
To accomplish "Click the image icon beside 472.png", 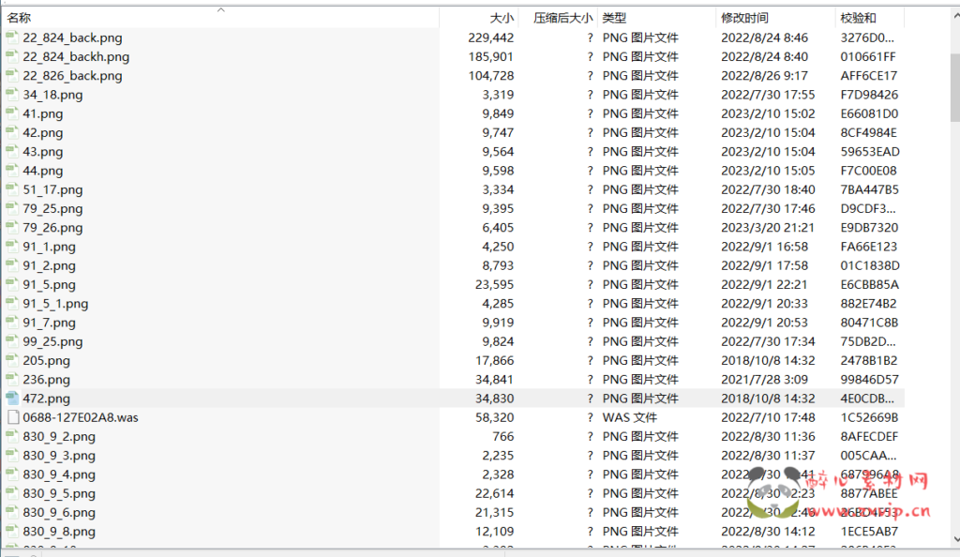I will (12, 399).
